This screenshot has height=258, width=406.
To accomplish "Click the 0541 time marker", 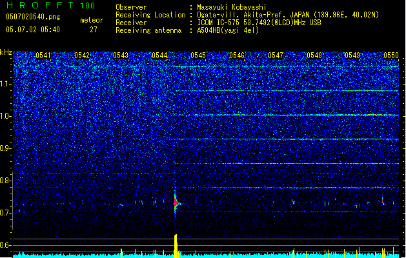I will 43,55.
